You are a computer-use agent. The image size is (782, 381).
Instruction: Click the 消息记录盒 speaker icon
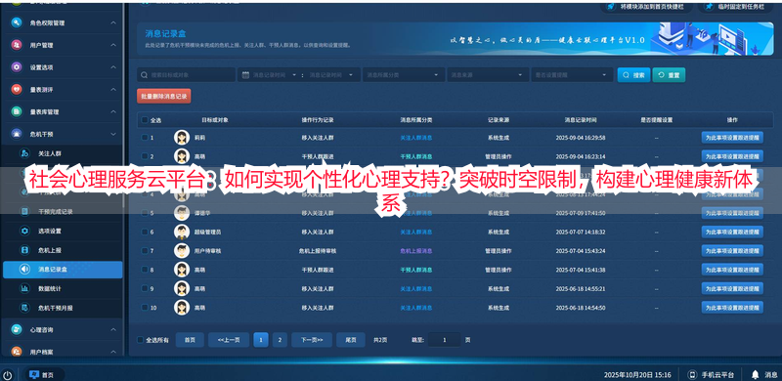coord(24,270)
